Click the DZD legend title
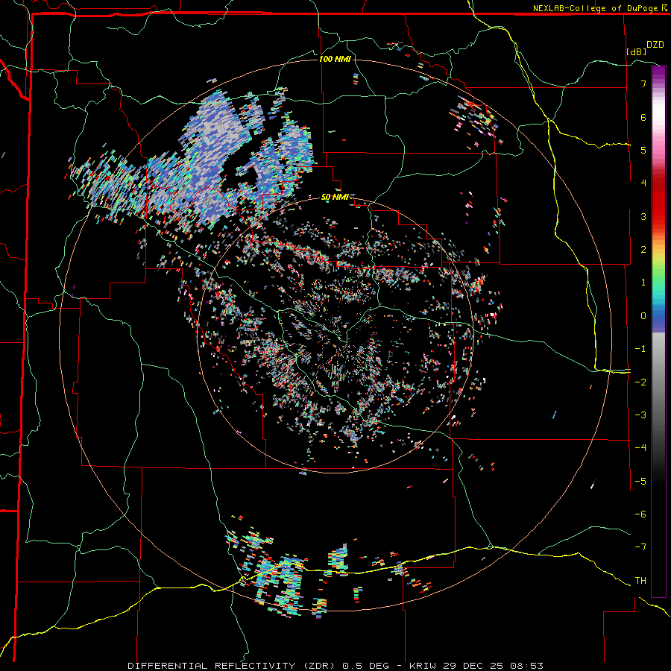671x671 pixels. click(x=655, y=45)
